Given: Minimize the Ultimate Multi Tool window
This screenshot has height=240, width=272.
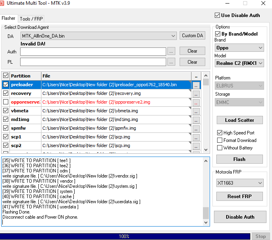Looking at the screenshot, I should tap(227, 3).
